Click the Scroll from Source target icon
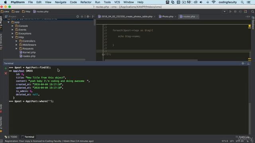255x143 pixels. (78, 17)
